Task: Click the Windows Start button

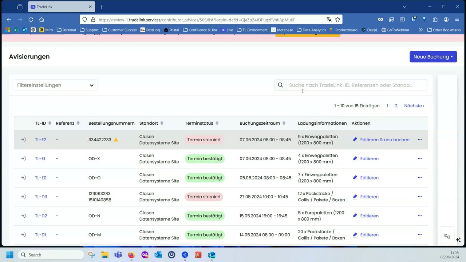Action: coord(10,255)
